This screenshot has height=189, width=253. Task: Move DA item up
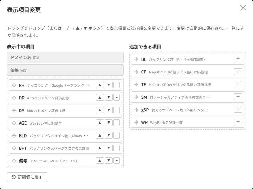pyautogui.click(x=100, y=110)
